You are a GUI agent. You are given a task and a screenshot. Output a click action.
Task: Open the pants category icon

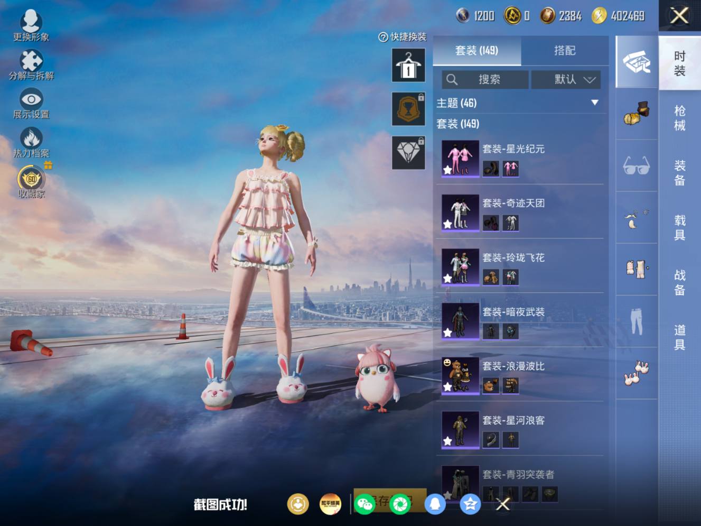(637, 321)
